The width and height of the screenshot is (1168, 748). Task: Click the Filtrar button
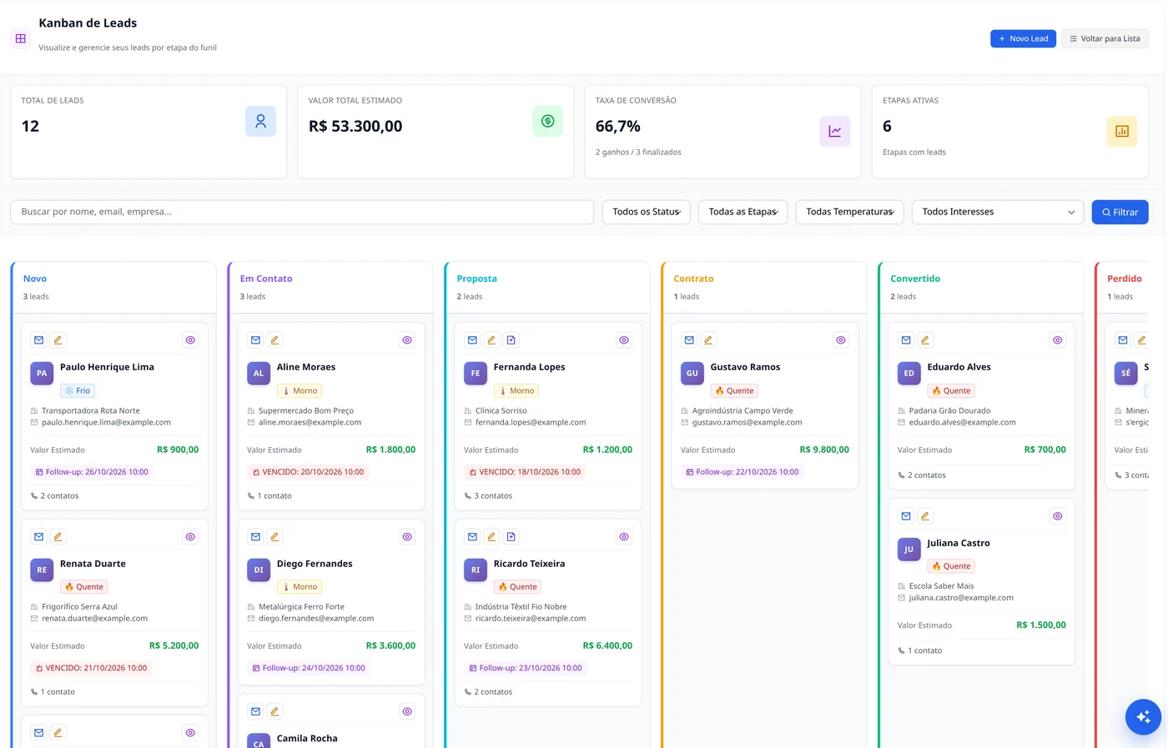(x=1120, y=212)
